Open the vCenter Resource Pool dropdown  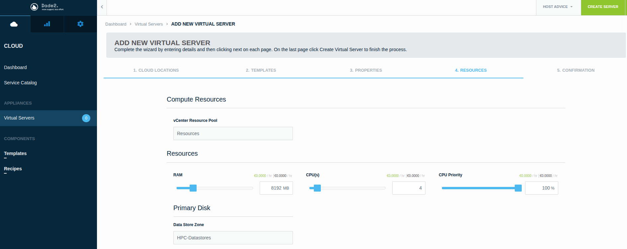coord(233,133)
